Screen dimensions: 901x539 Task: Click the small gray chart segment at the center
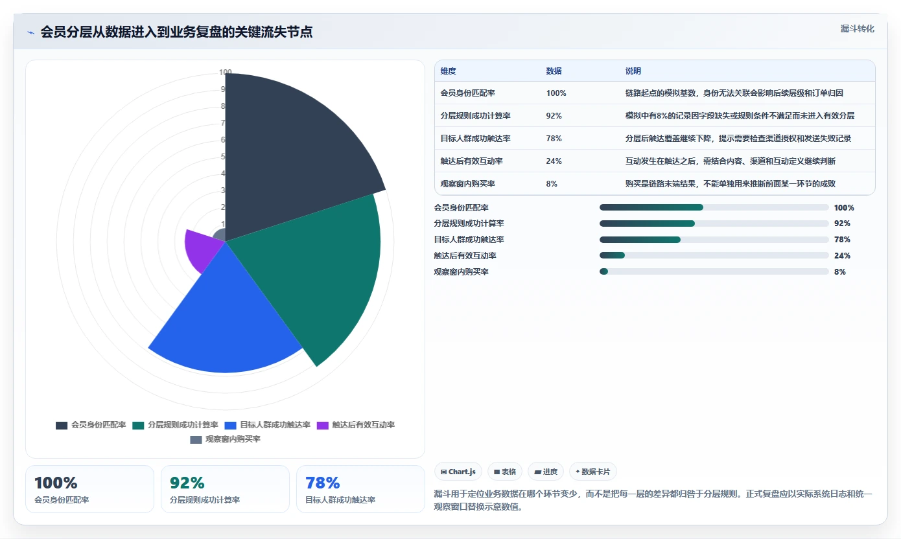tap(220, 235)
